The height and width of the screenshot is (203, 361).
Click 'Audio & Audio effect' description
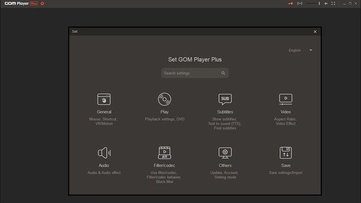[x=104, y=173]
